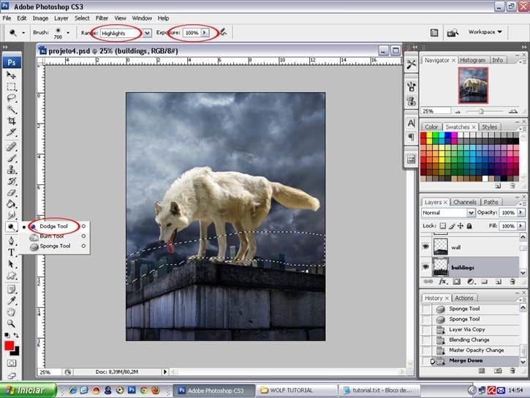Image resolution: width=530 pixels, height=398 pixels.
Task: Toggle lock position
Action: (x=461, y=225)
